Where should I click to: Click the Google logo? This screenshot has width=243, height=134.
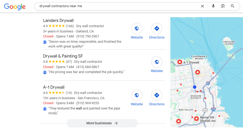pyautogui.click(x=15, y=7)
